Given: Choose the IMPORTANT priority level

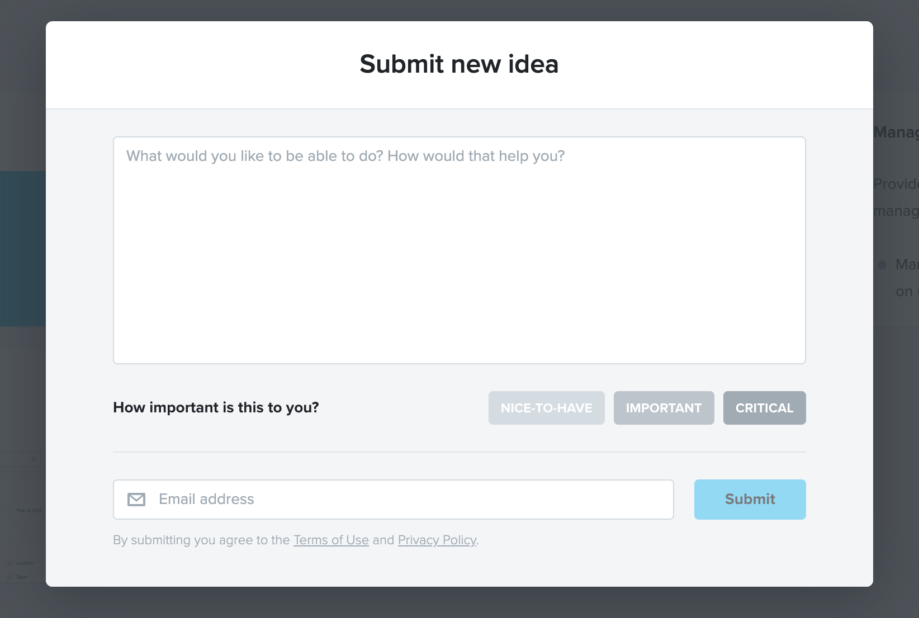Looking at the screenshot, I should coord(664,408).
